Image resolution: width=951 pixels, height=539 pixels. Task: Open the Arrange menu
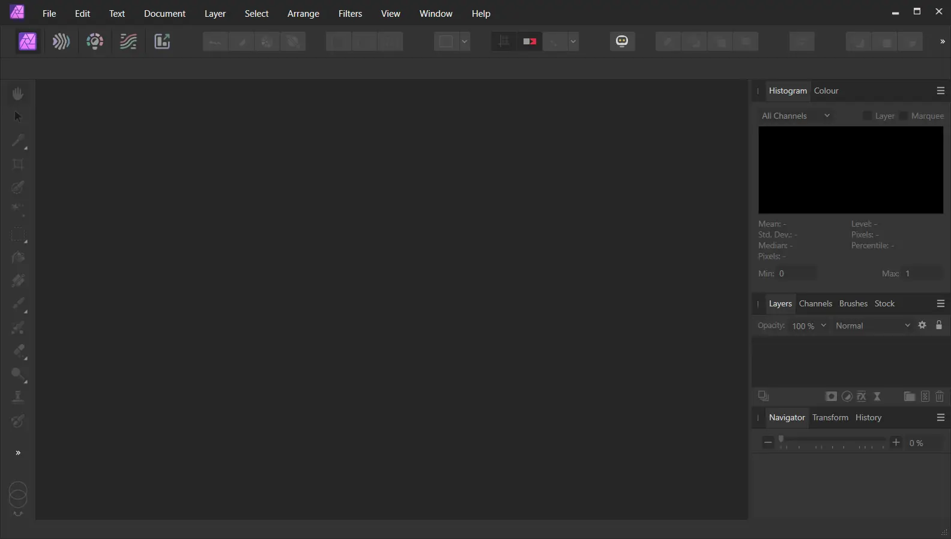tap(303, 13)
